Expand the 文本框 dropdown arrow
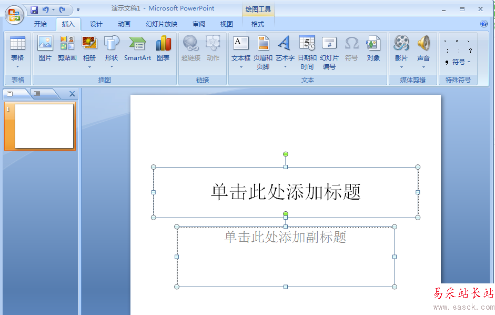The width and height of the screenshot is (495, 315). click(x=241, y=67)
